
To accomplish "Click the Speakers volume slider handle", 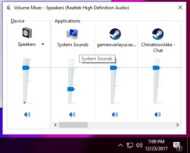I will pos(26,68).
